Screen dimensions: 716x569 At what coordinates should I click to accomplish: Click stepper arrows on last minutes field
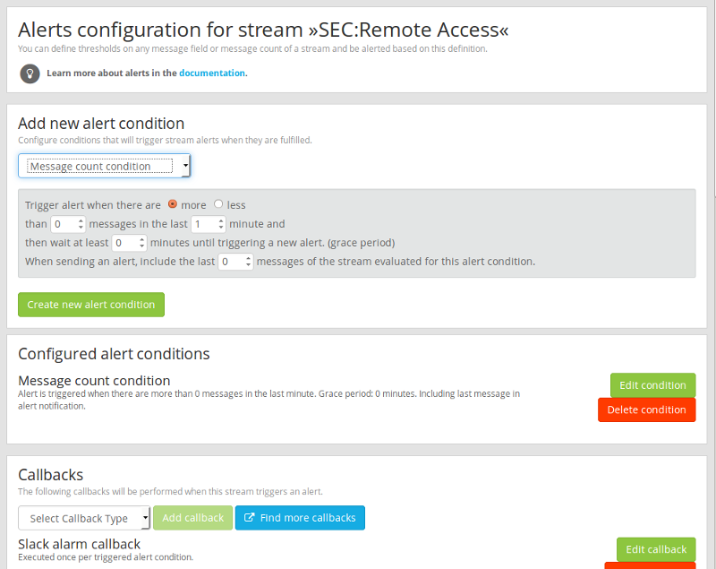point(221,224)
